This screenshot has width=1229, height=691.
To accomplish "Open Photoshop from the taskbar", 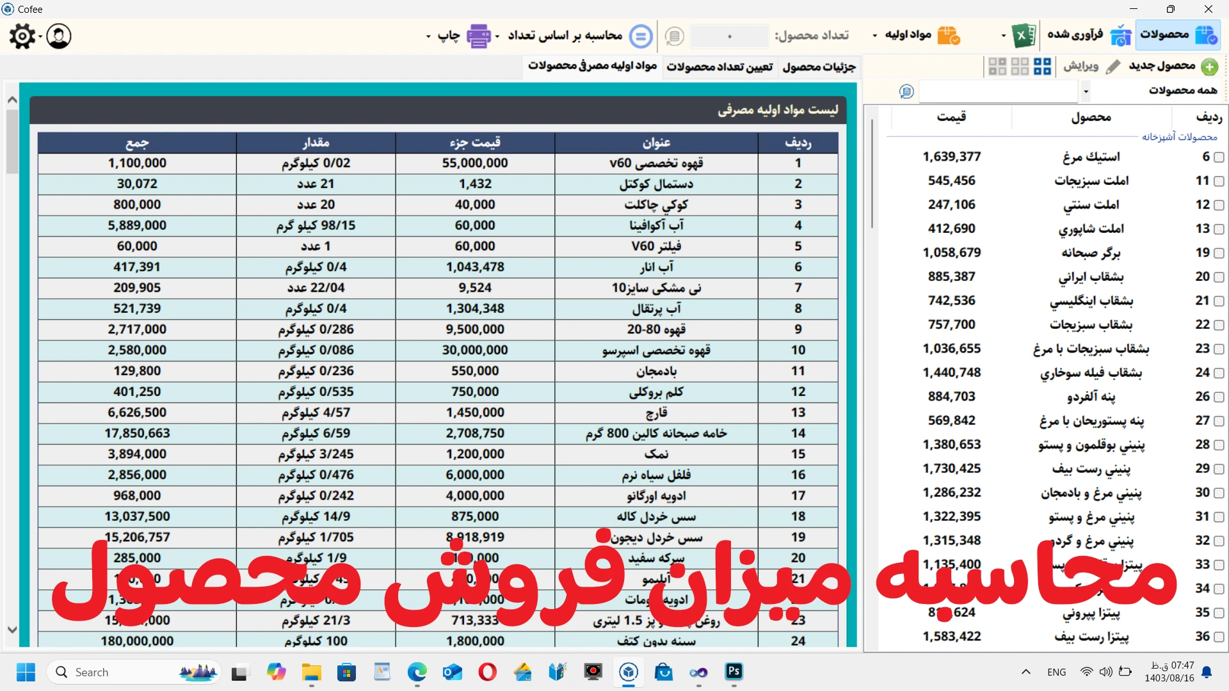I will [734, 672].
